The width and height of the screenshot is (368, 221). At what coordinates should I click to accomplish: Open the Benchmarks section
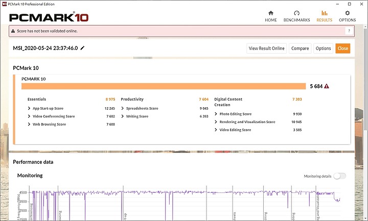[296, 16]
